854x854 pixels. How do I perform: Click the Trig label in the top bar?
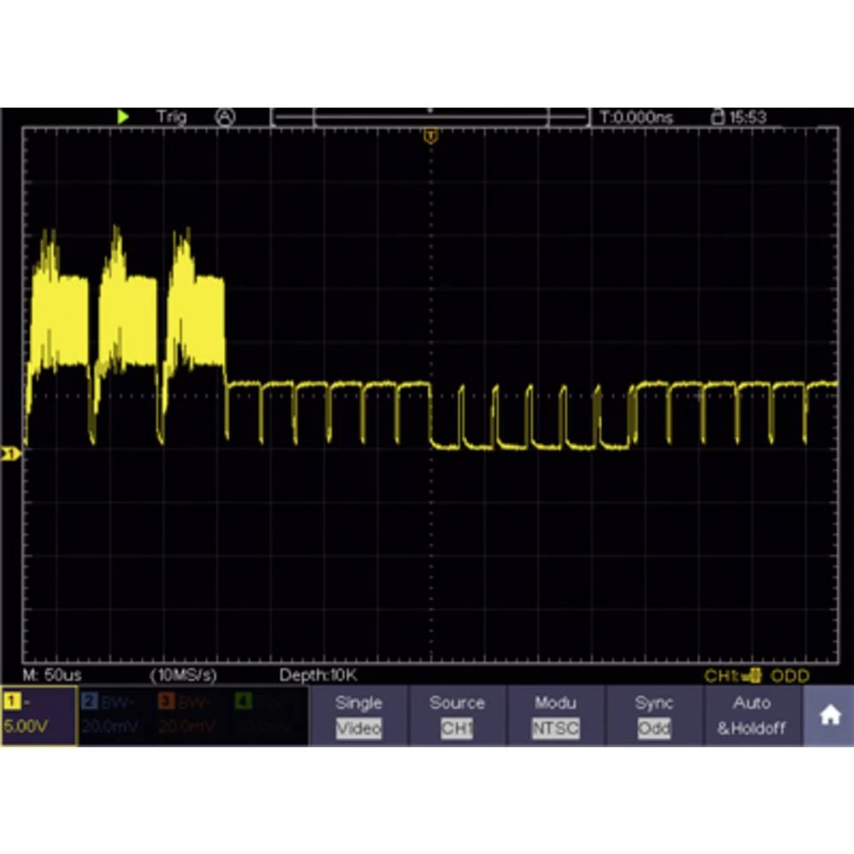pyautogui.click(x=173, y=116)
